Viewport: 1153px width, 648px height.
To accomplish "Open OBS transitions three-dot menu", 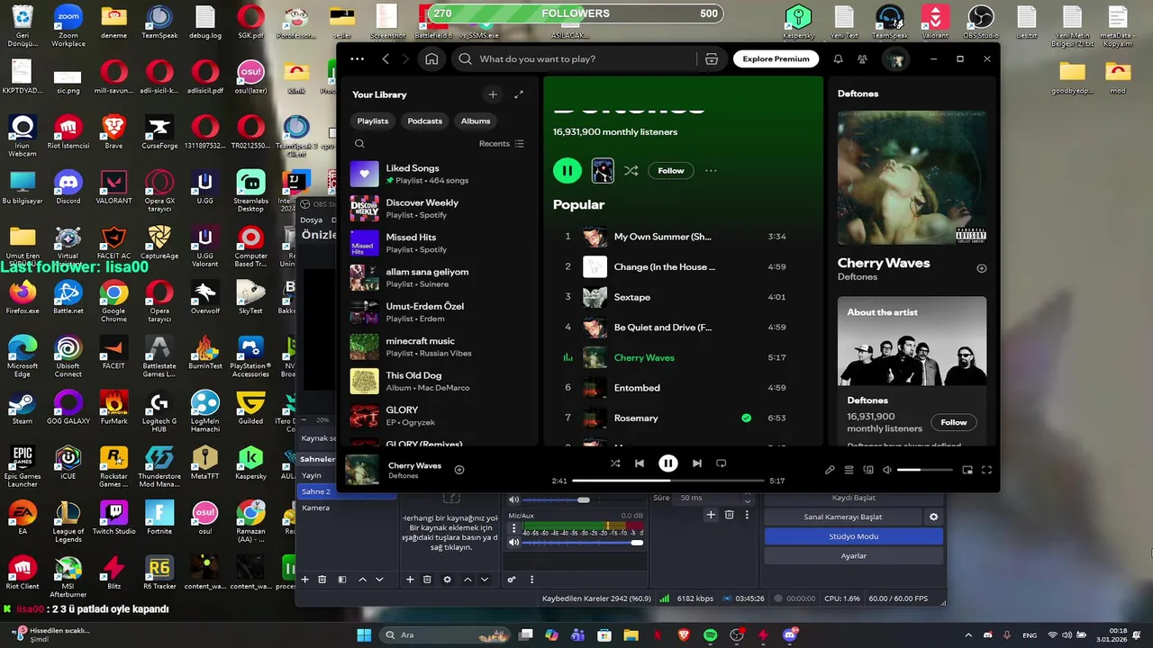I will pos(748,515).
